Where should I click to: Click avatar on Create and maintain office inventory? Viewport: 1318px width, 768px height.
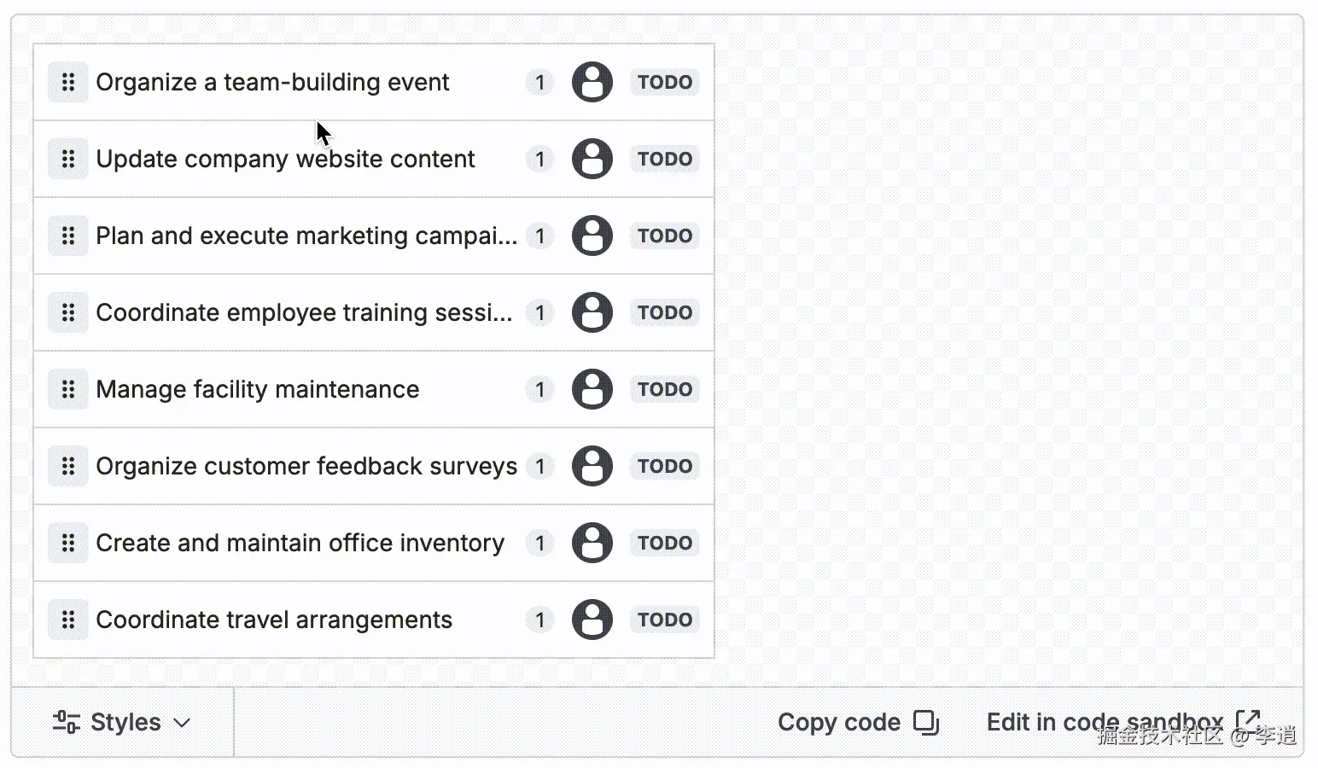click(592, 543)
